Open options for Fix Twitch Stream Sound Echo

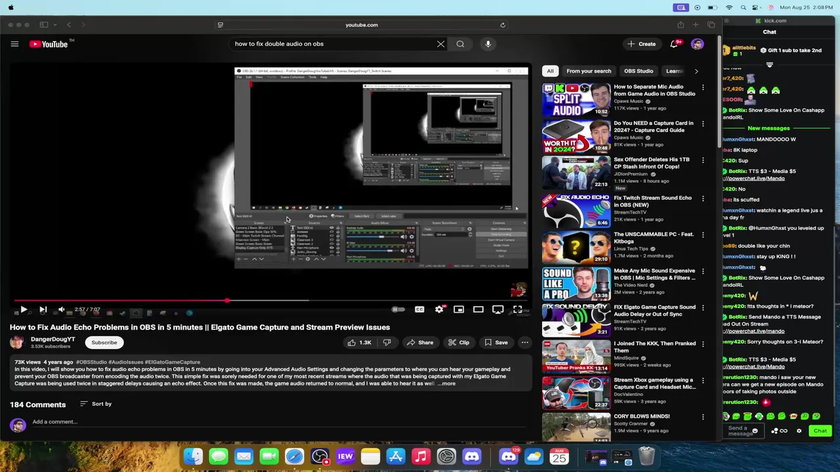(x=703, y=199)
